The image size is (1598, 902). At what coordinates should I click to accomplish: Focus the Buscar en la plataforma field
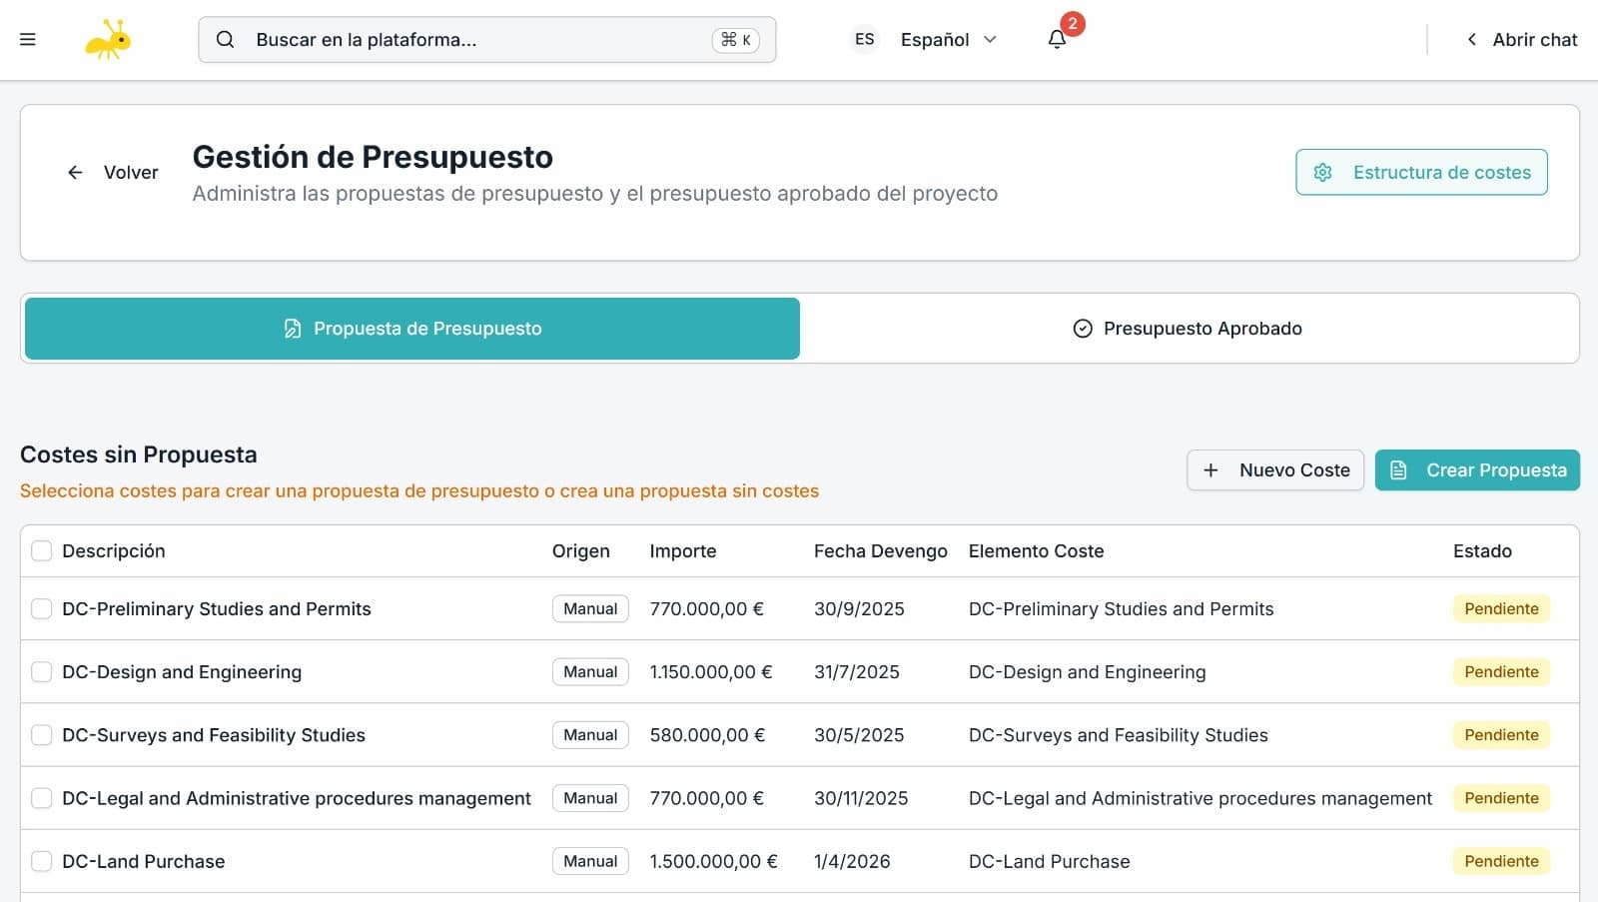tap(479, 40)
